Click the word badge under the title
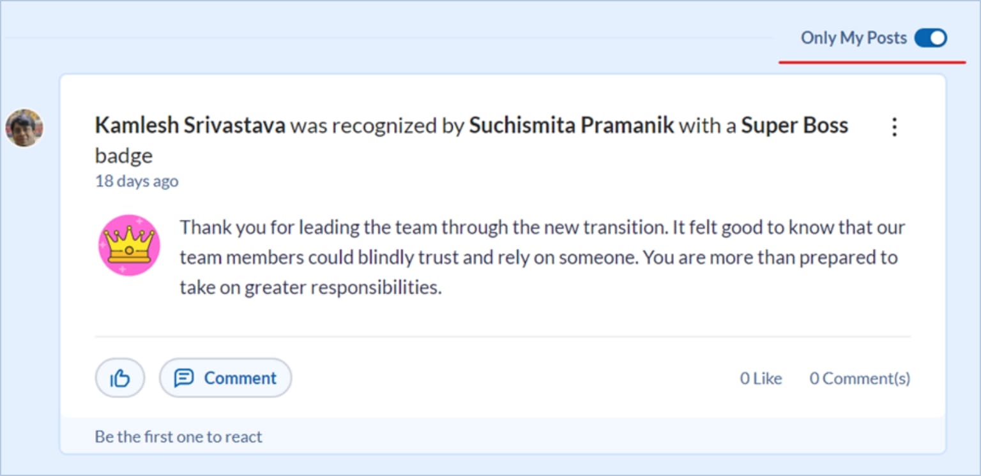This screenshot has width=981, height=476. coord(123,156)
